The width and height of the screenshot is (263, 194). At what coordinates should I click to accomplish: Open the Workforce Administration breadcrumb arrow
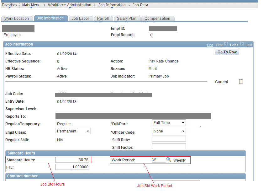click(69, 7)
